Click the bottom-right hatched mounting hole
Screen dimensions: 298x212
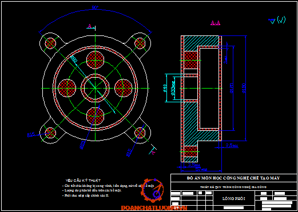(x=140, y=133)
